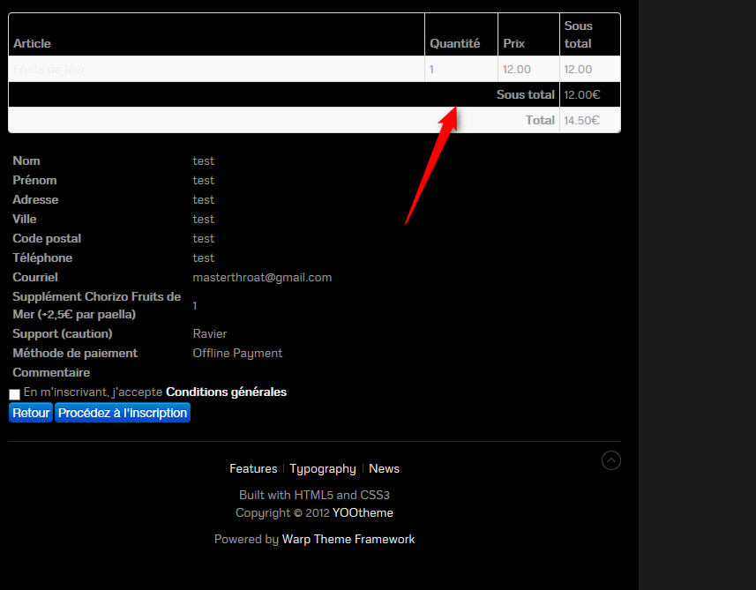Click the Quantité column header
This screenshot has width=756, height=590.
pos(455,43)
